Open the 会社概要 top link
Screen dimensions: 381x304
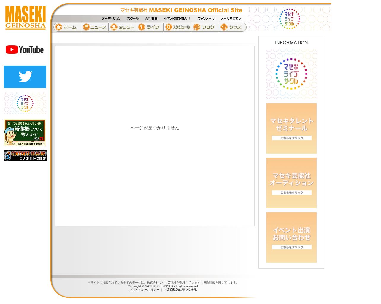click(151, 19)
